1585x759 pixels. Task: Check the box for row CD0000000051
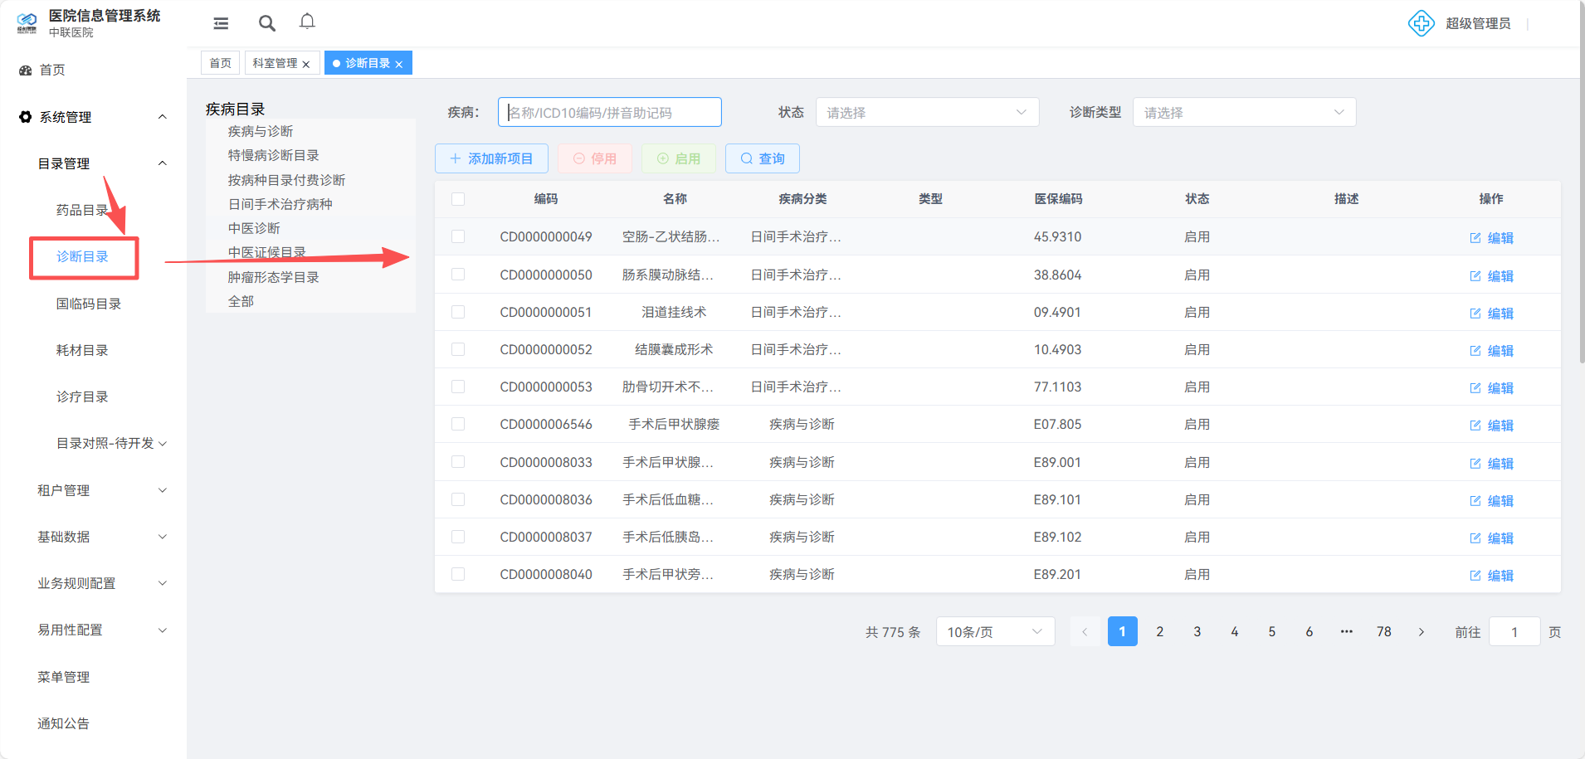click(458, 312)
